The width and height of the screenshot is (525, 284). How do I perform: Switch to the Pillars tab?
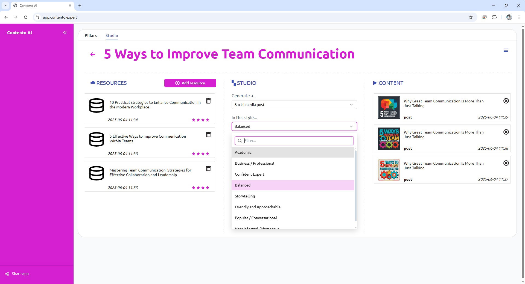click(91, 35)
